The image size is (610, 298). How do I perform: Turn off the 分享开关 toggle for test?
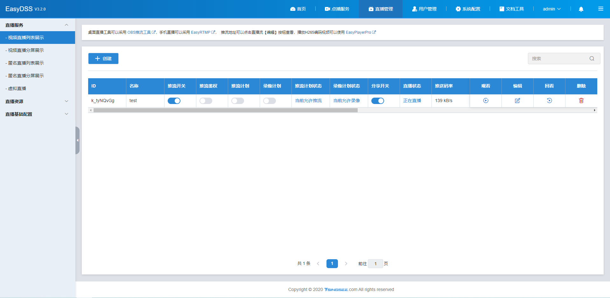(378, 101)
